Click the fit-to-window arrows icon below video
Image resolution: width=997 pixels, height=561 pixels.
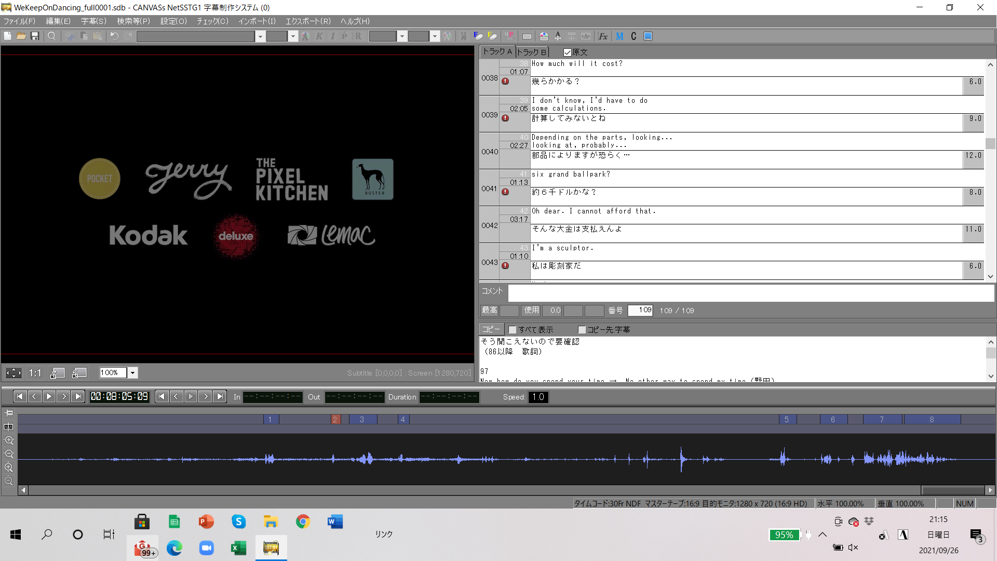[x=14, y=373]
